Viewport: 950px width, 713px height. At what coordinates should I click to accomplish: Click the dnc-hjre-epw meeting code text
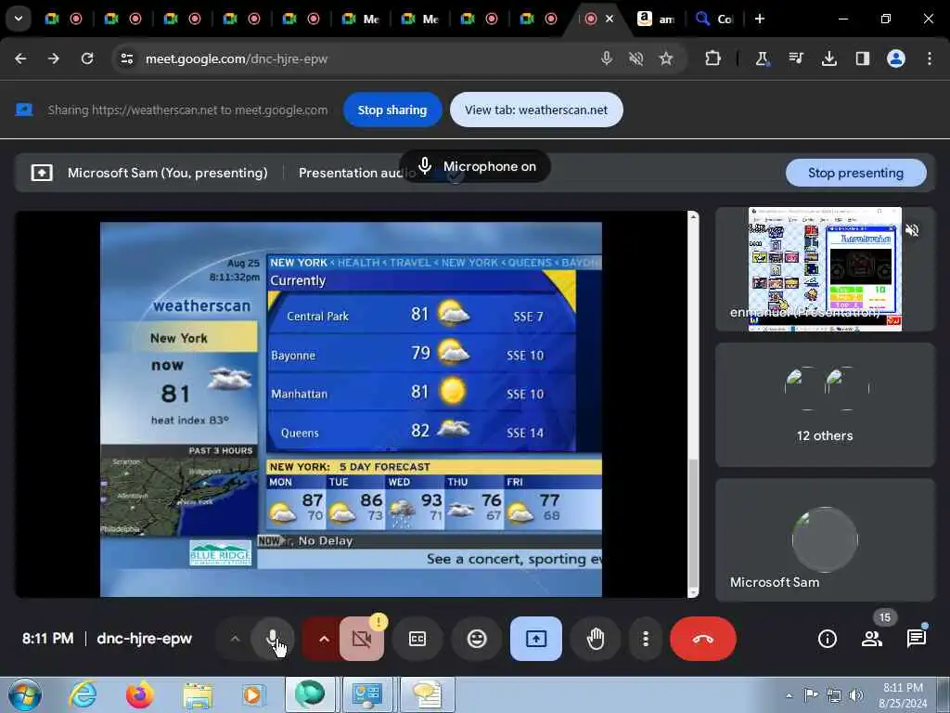click(144, 639)
